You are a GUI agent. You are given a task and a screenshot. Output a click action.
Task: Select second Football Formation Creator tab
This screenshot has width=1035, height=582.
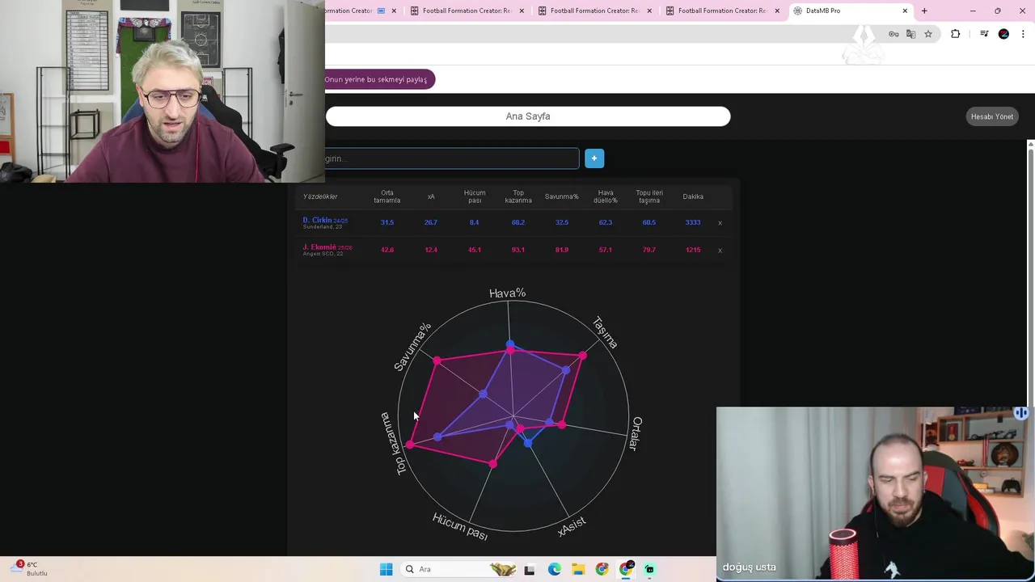[467, 11]
